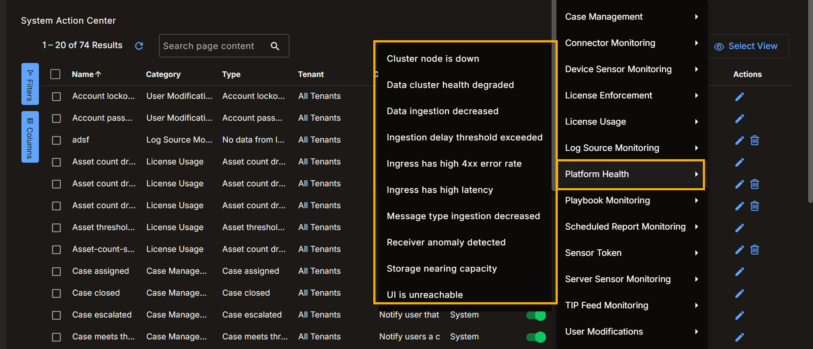This screenshot has height=349, width=813.
Task: Click the search magnifier icon
Action: coord(275,46)
